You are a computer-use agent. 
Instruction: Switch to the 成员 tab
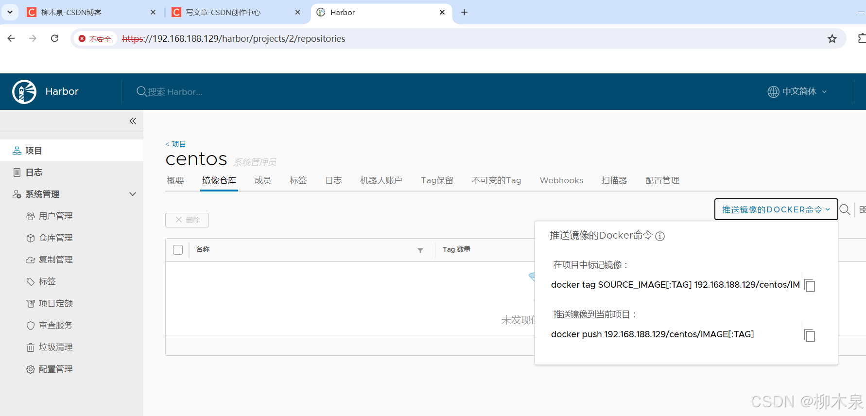coord(263,180)
